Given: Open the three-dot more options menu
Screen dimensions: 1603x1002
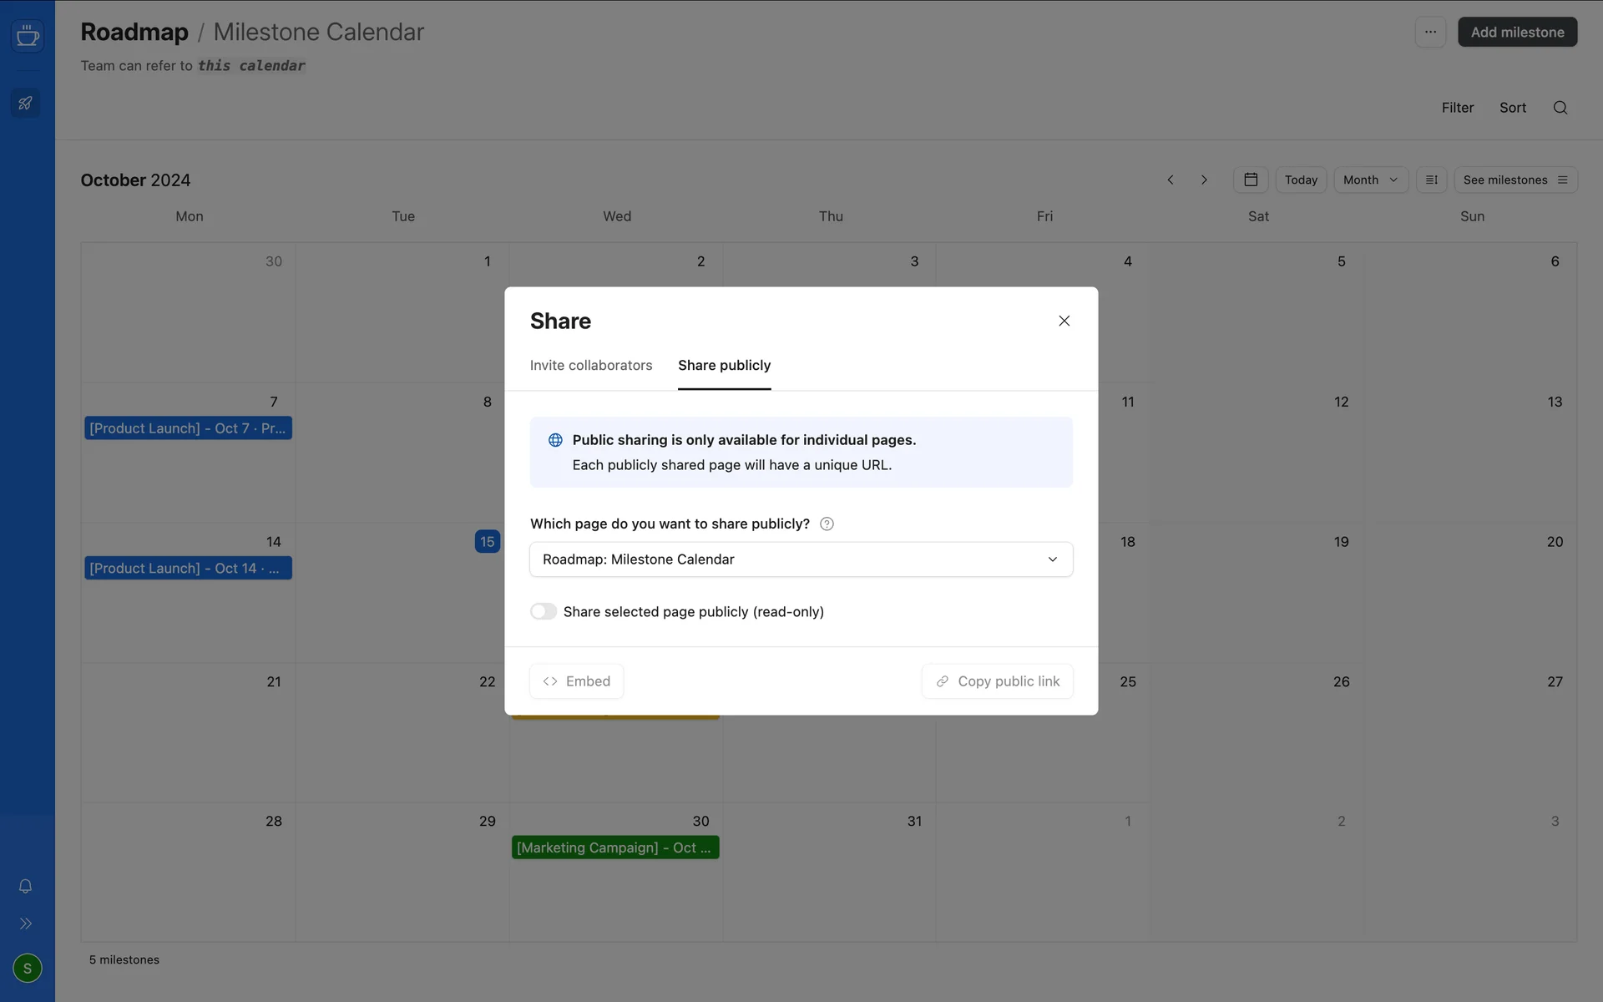Looking at the screenshot, I should (x=1430, y=32).
